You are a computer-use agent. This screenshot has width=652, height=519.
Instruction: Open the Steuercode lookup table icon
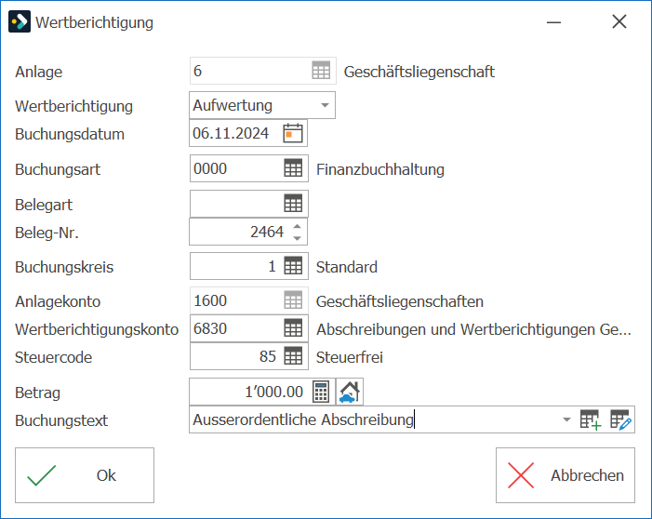tap(293, 356)
